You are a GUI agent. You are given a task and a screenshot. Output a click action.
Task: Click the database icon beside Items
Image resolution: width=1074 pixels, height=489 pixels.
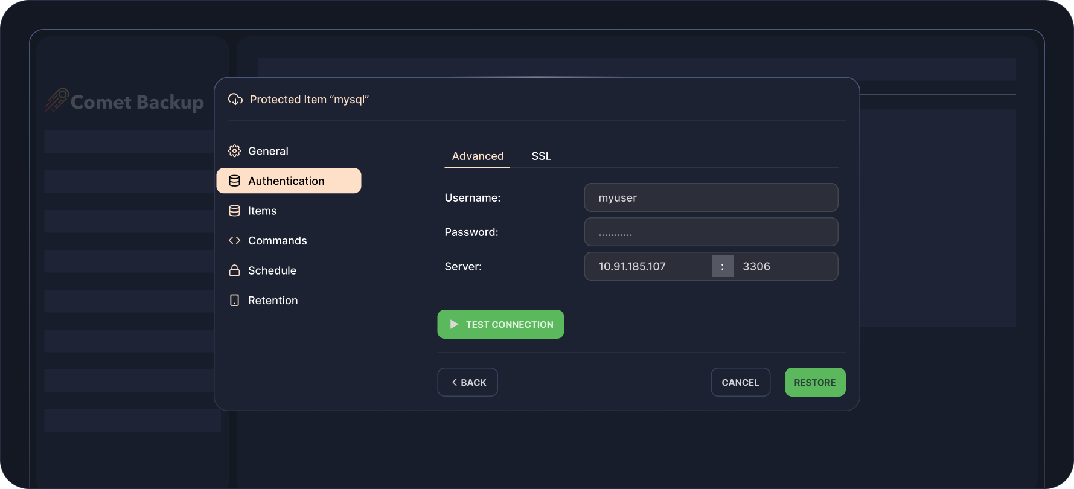tap(234, 211)
